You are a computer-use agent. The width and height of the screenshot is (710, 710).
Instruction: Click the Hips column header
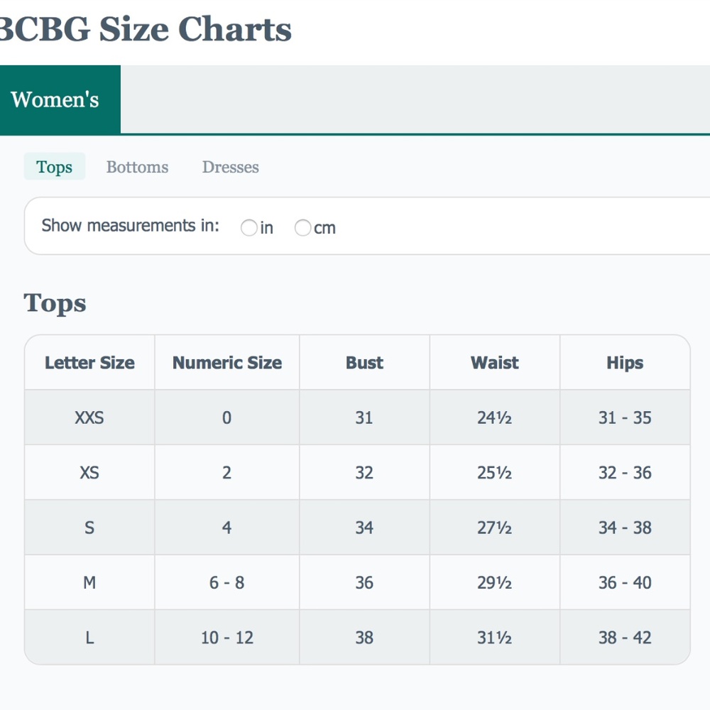pyautogui.click(x=625, y=363)
